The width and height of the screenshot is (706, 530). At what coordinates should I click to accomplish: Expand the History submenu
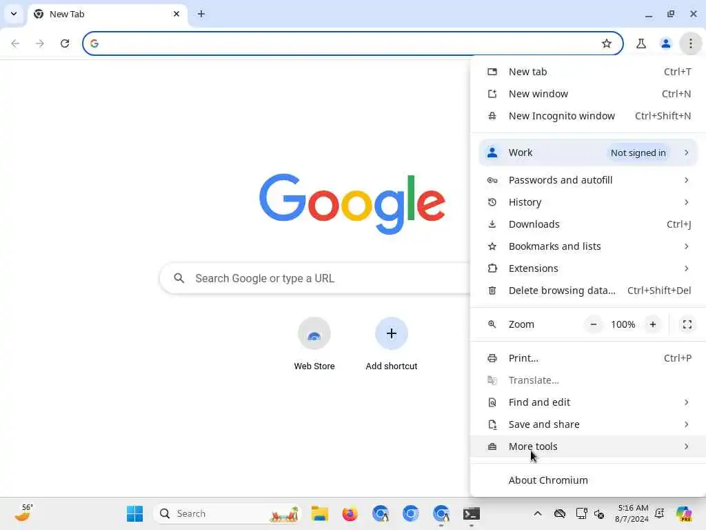(588, 202)
